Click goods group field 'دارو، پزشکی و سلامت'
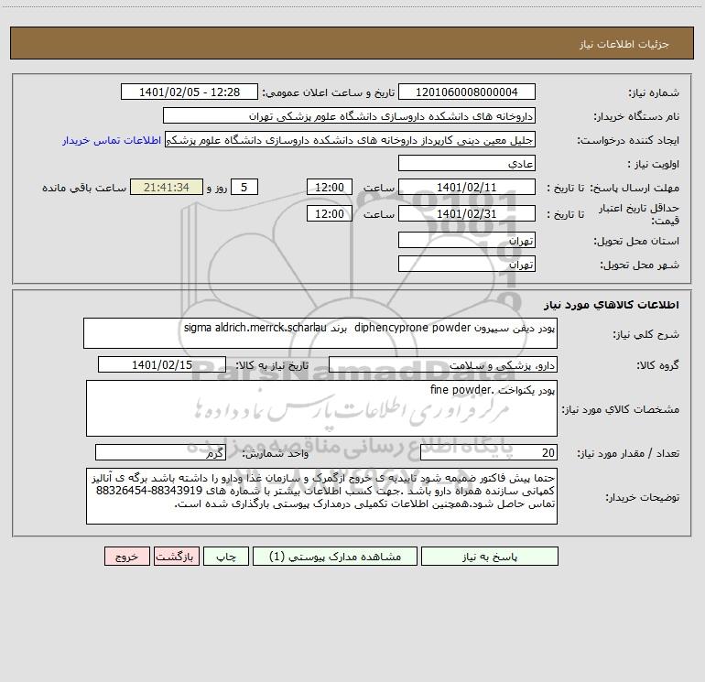This screenshot has width=705, height=682. coord(443,364)
